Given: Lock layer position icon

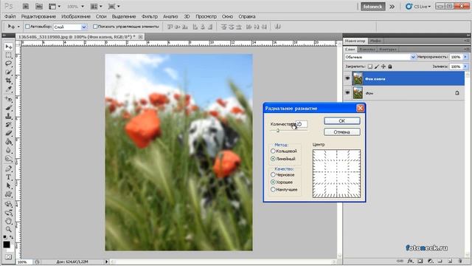Looking at the screenshot, I should [383, 66].
